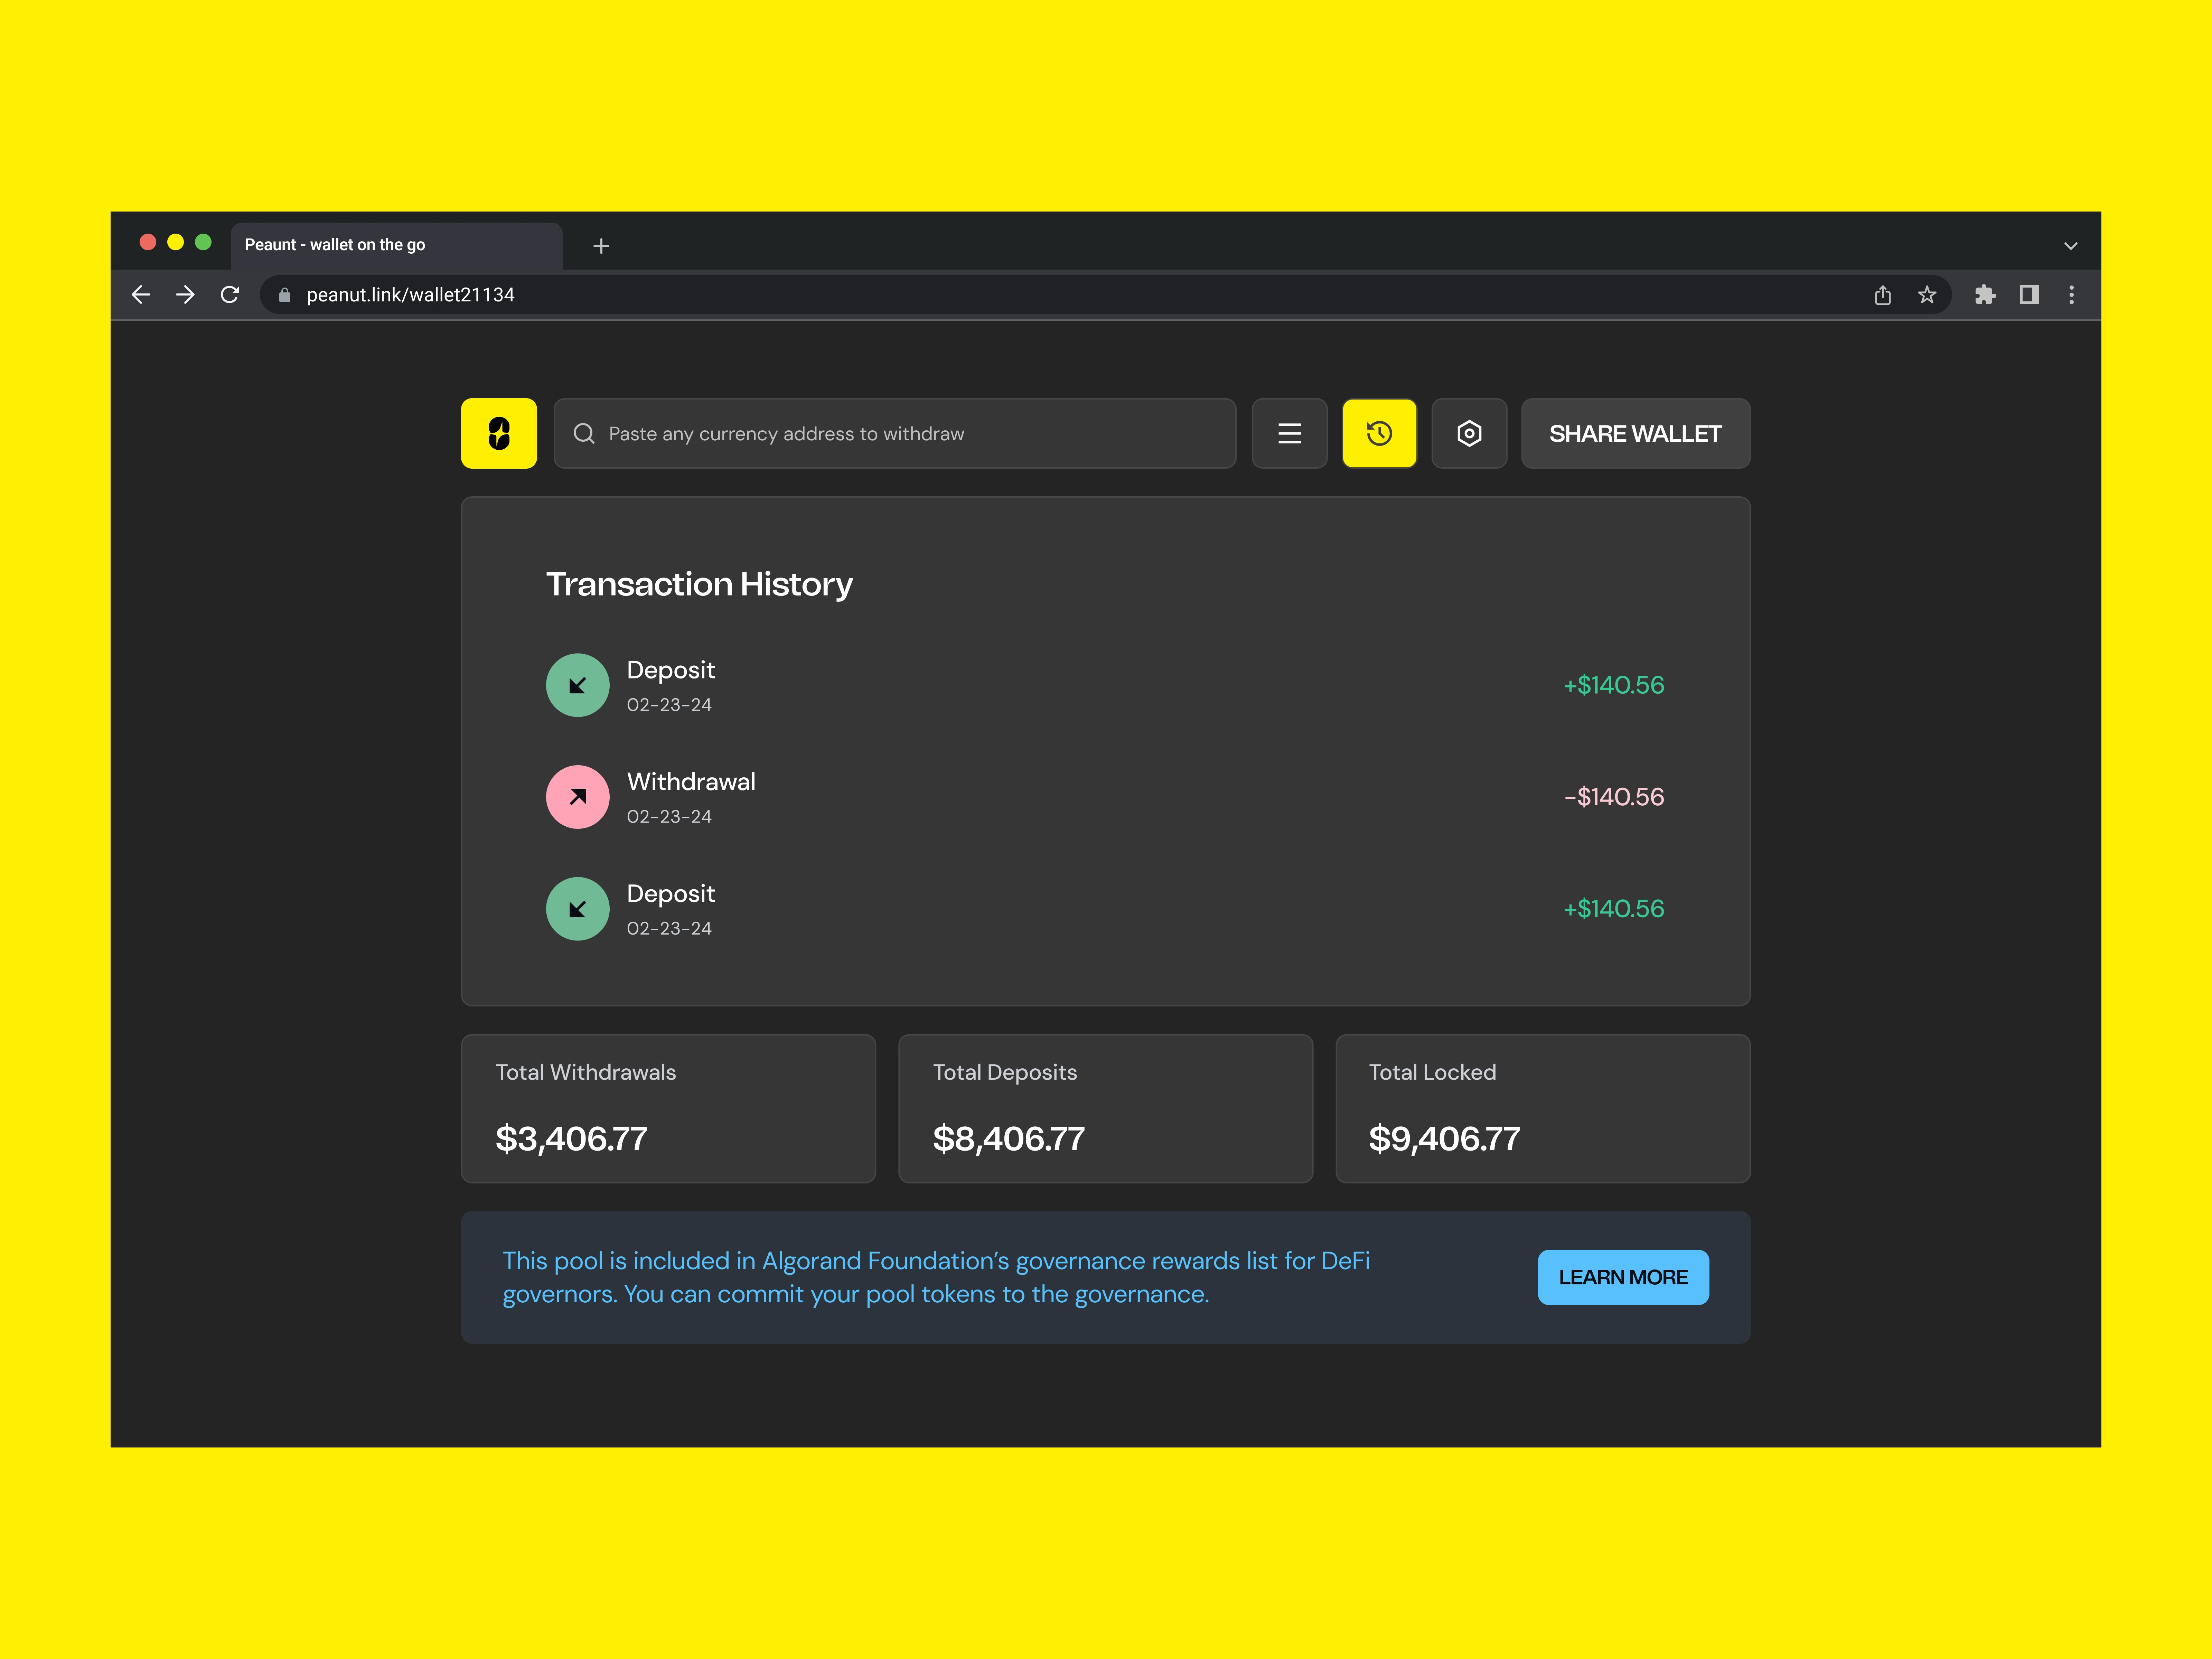Select the Withdrawal transaction pink arrow icon
The width and height of the screenshot is (2212, 1659).
click(577, 797)
